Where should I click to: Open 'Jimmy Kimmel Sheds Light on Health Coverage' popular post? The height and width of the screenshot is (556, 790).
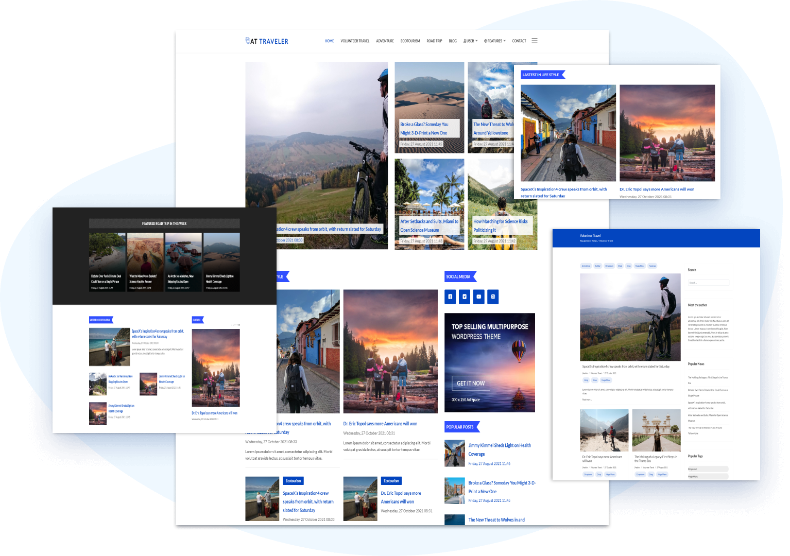[499, 449]
